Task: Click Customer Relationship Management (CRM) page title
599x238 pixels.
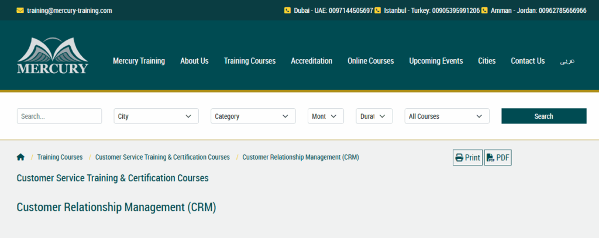Action: click(116, 208)
